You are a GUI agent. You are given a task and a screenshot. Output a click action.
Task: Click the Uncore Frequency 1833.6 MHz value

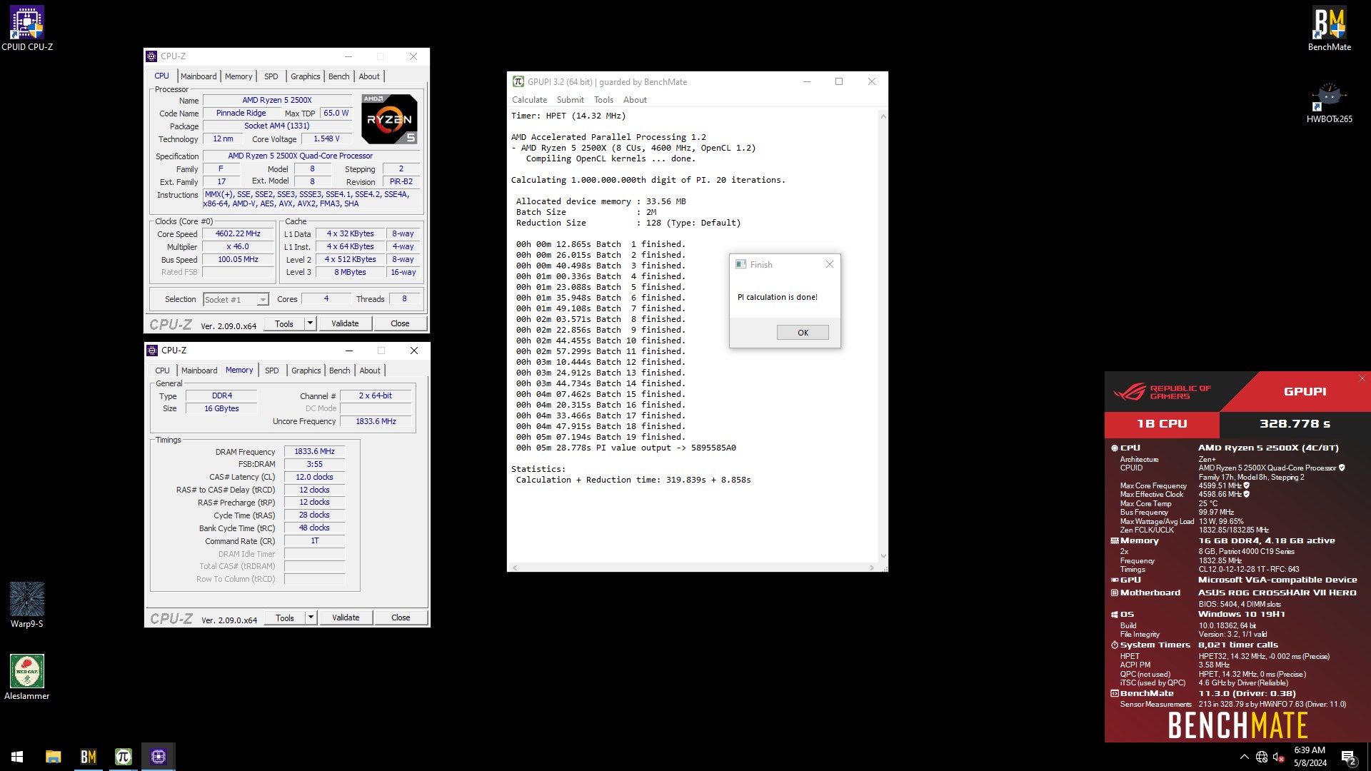(376, 421)
